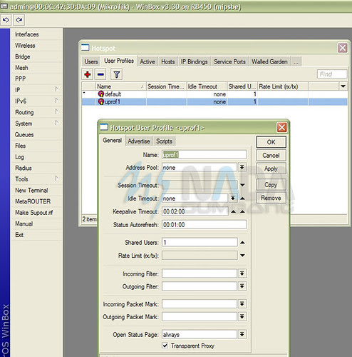The height and width of the screenshot is (357, 352).
Task: Open the Incoming Packet Mark dropdown
Action: click(x=242, y=304)
